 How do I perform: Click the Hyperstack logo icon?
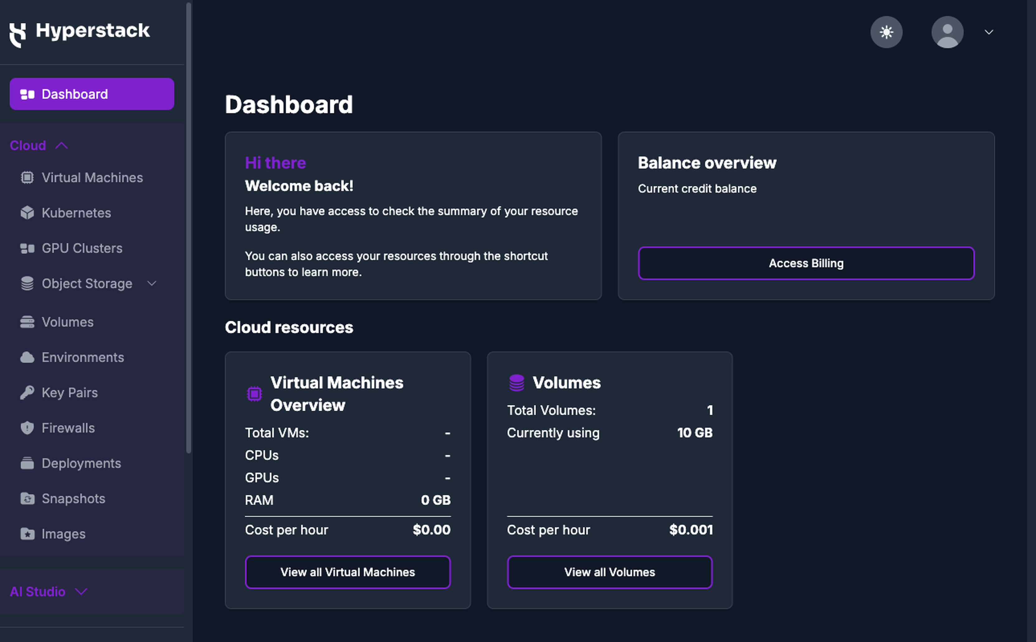coord(18,35)
